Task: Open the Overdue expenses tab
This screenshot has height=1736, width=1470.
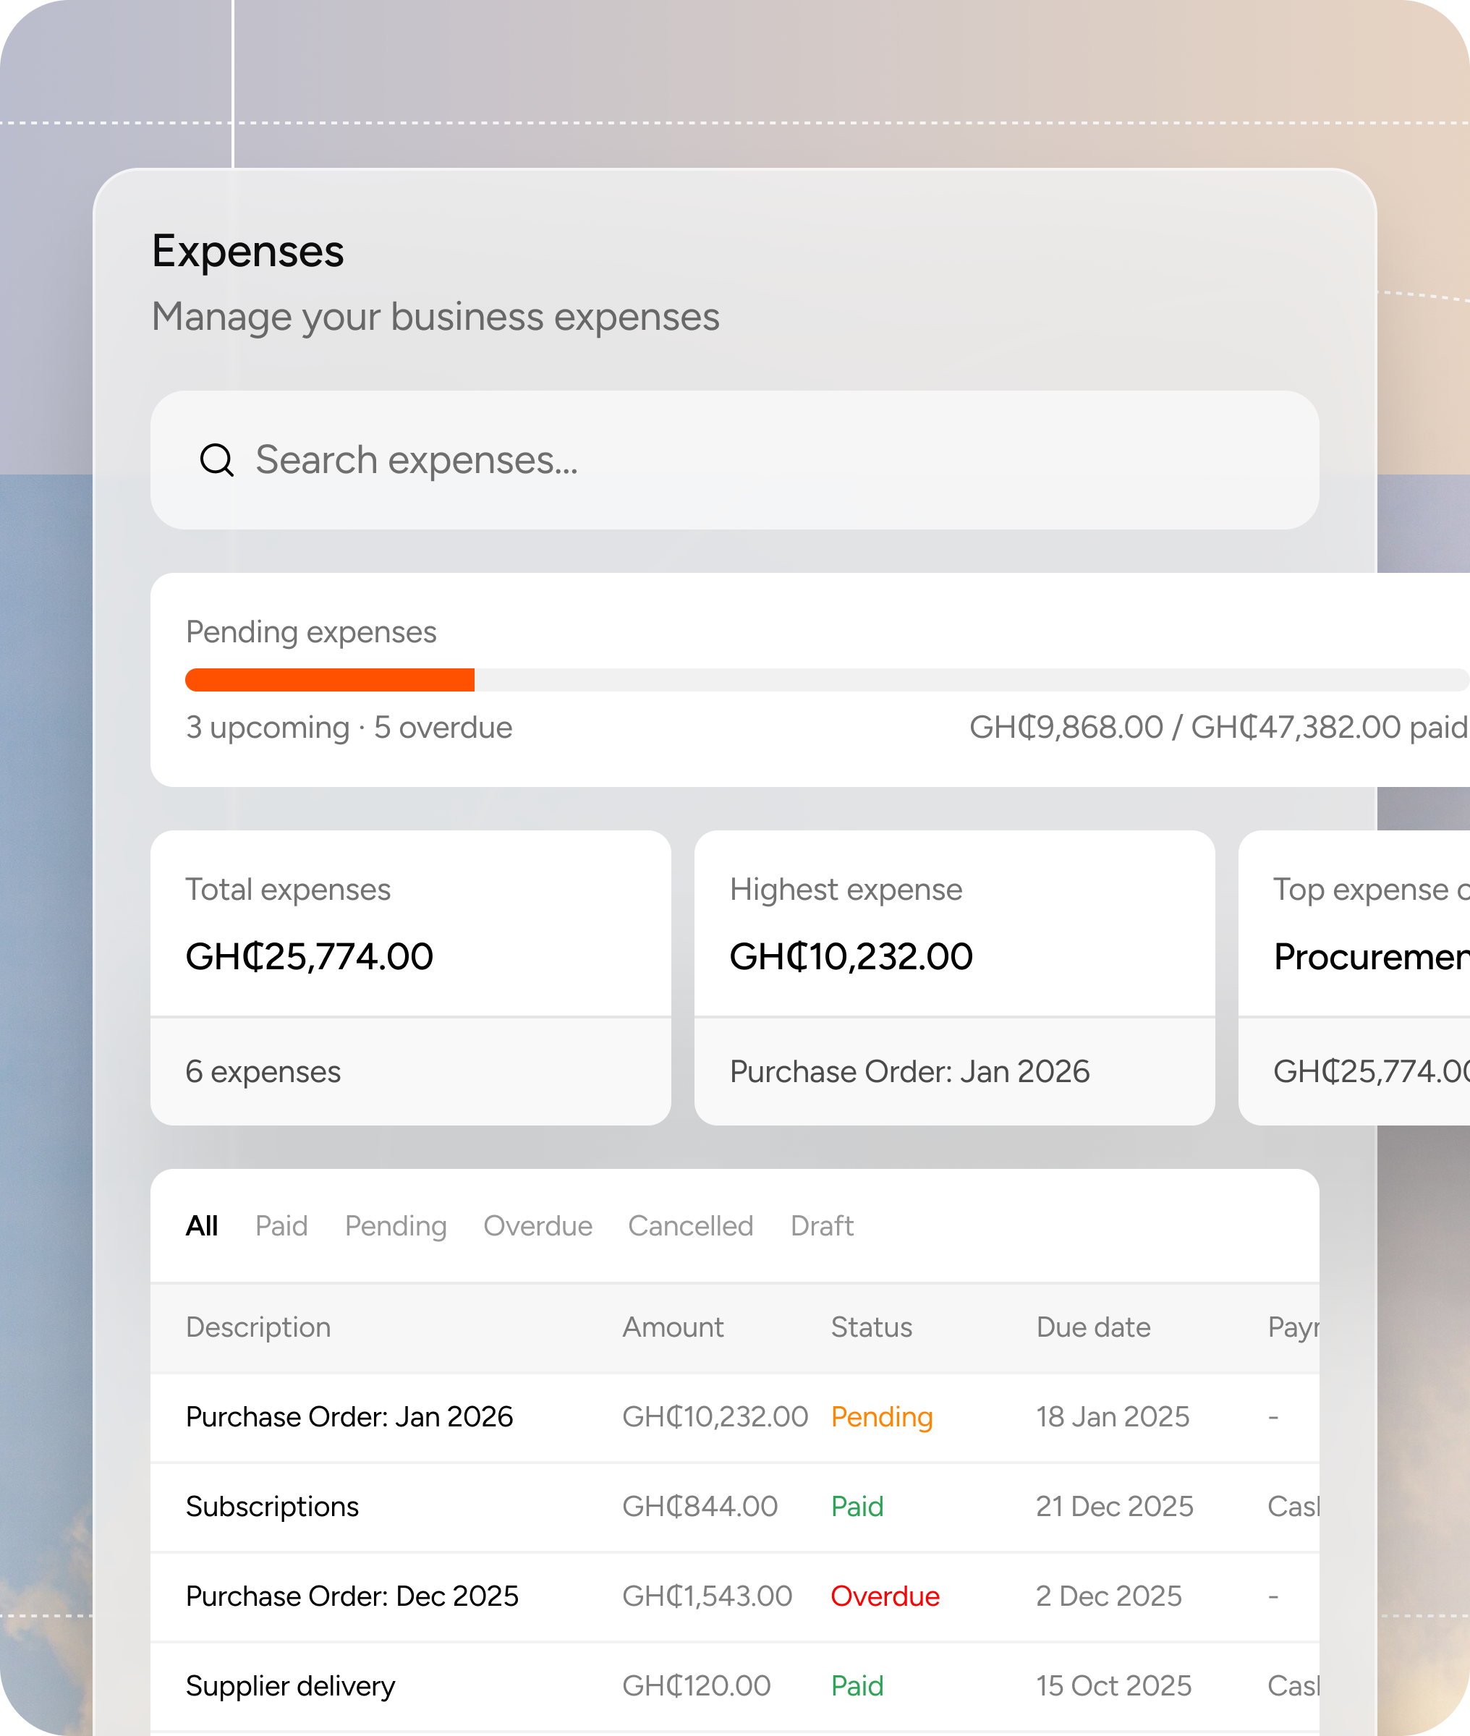Action: coord(538,1226)
